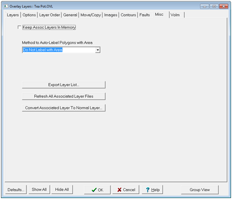Click Refresh All Associated Layer Files

pyautogui.click(x=64, y=96)
